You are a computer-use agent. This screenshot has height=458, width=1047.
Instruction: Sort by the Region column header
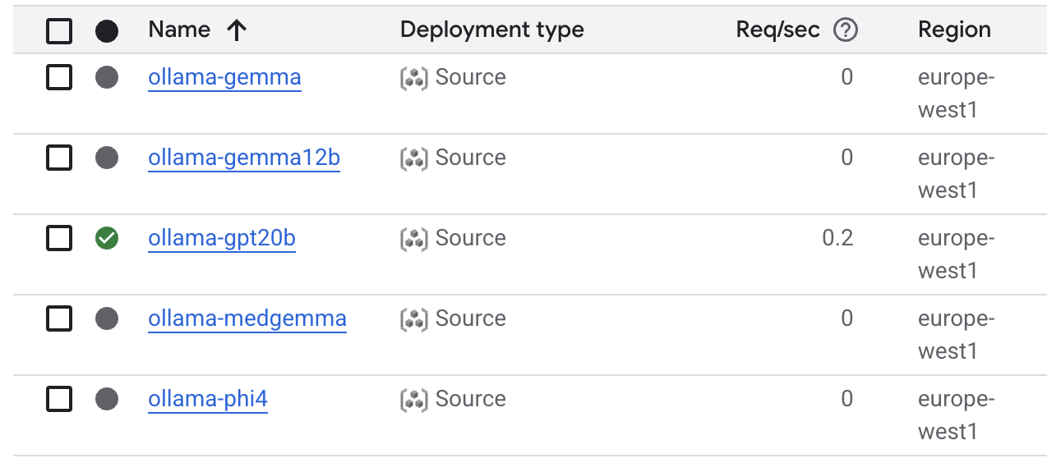(953, 30)
